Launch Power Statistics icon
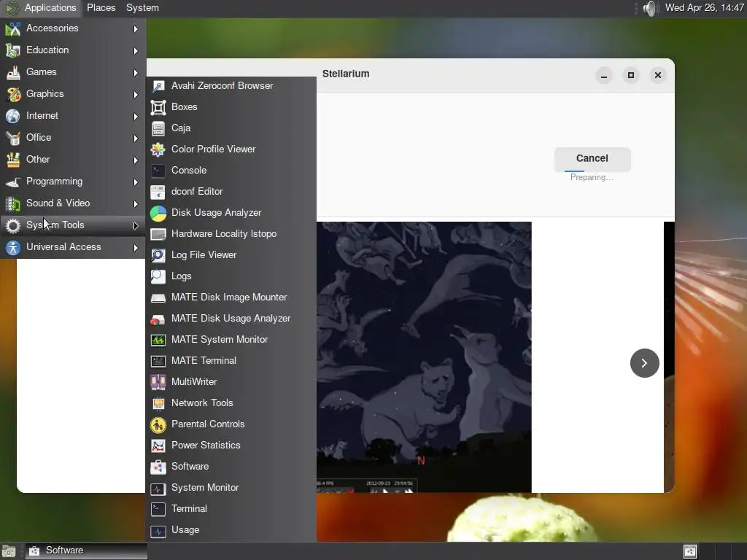Viewport: 747px width, 560px height. [158, 446]
